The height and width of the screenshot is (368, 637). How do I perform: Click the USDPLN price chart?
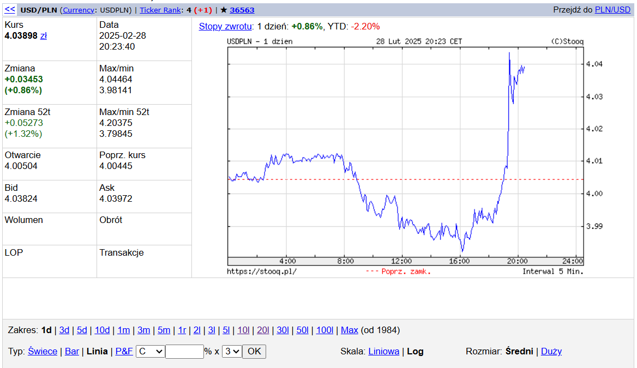coord(405,156)
